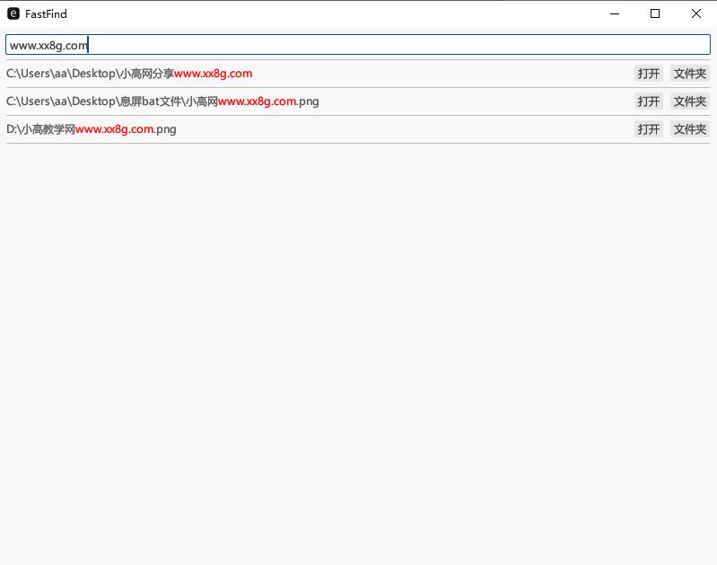
Task: Minimize the FastFind window
Action: [615, 13]
